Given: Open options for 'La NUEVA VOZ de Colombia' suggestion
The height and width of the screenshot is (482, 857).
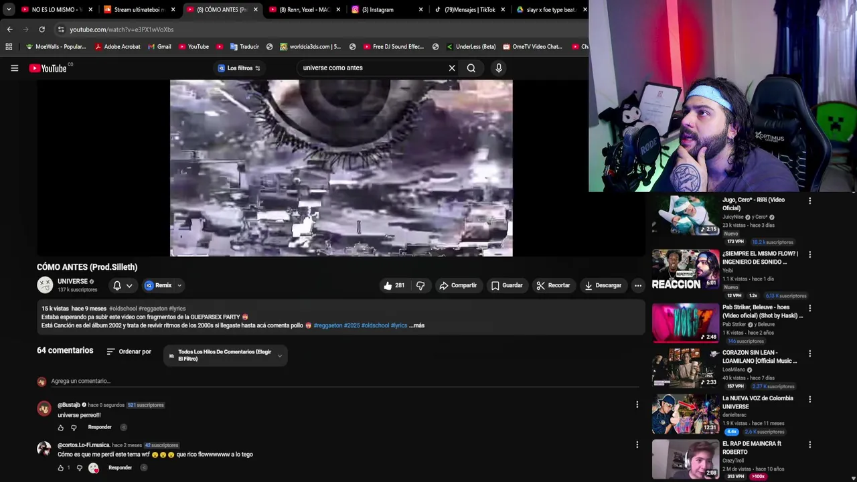Looking at the screenshot, I should [x=809, y=399].
